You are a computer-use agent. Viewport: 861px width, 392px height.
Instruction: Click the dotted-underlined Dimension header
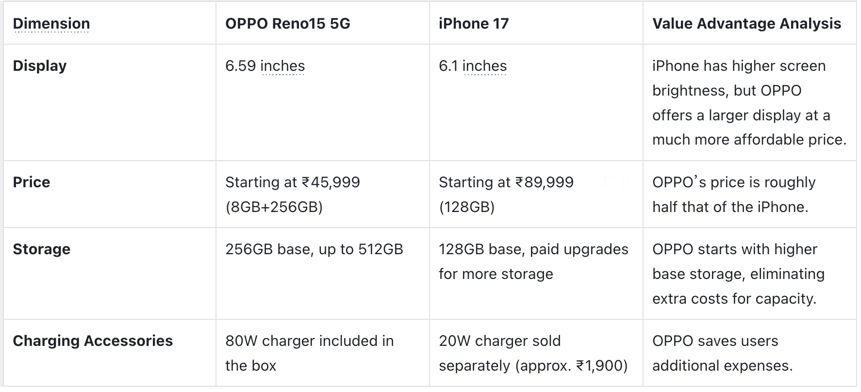(51, 24)
